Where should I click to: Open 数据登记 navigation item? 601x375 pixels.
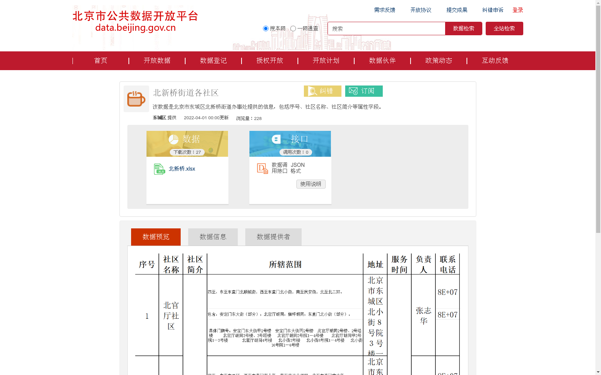coord(213,61)
